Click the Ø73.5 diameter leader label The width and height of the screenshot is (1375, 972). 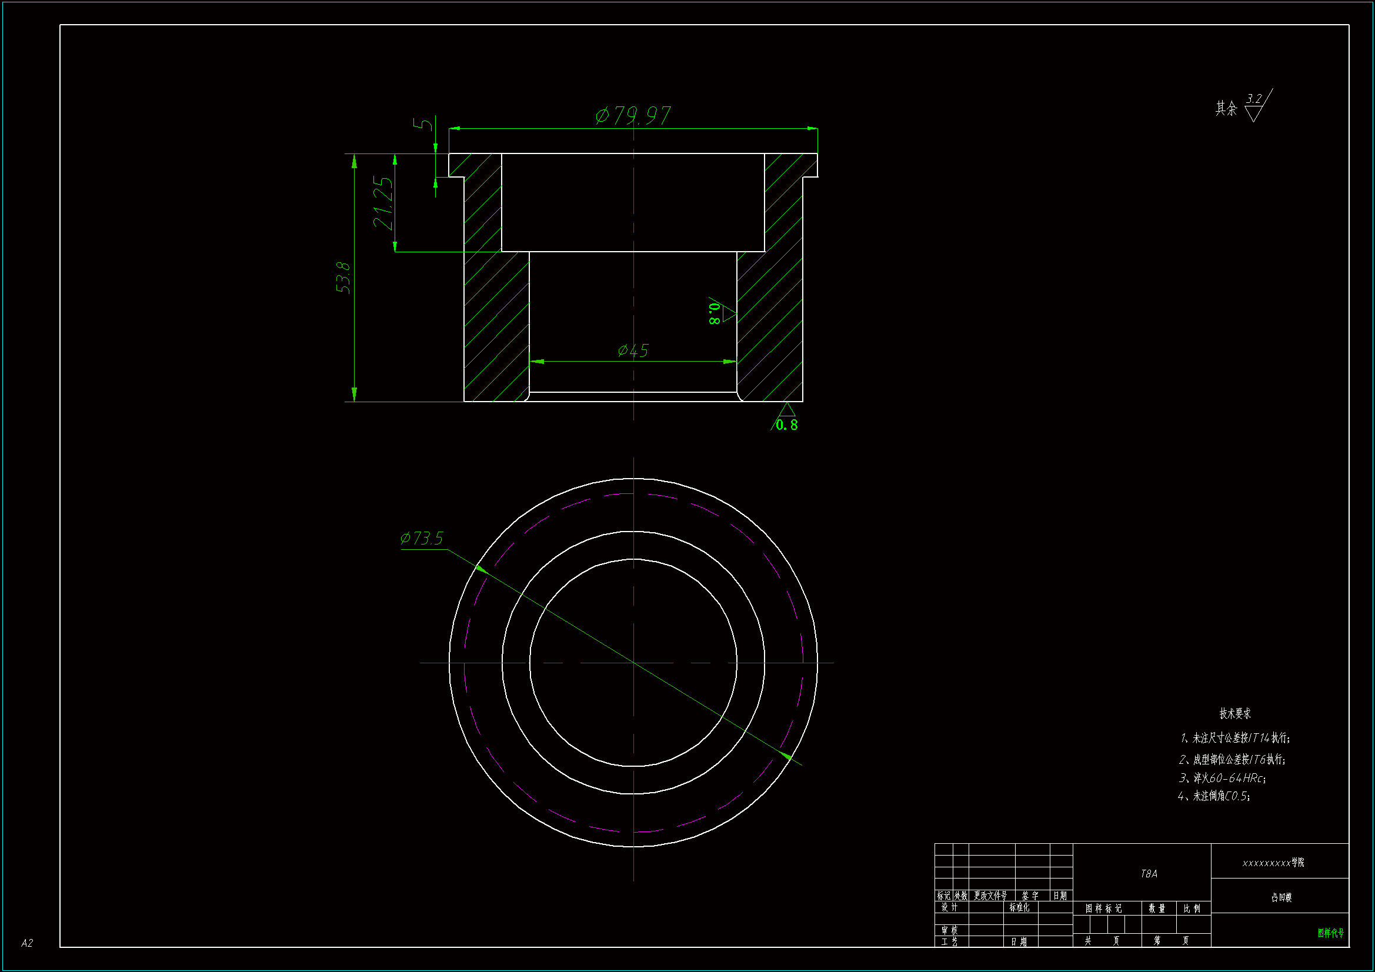422,539
